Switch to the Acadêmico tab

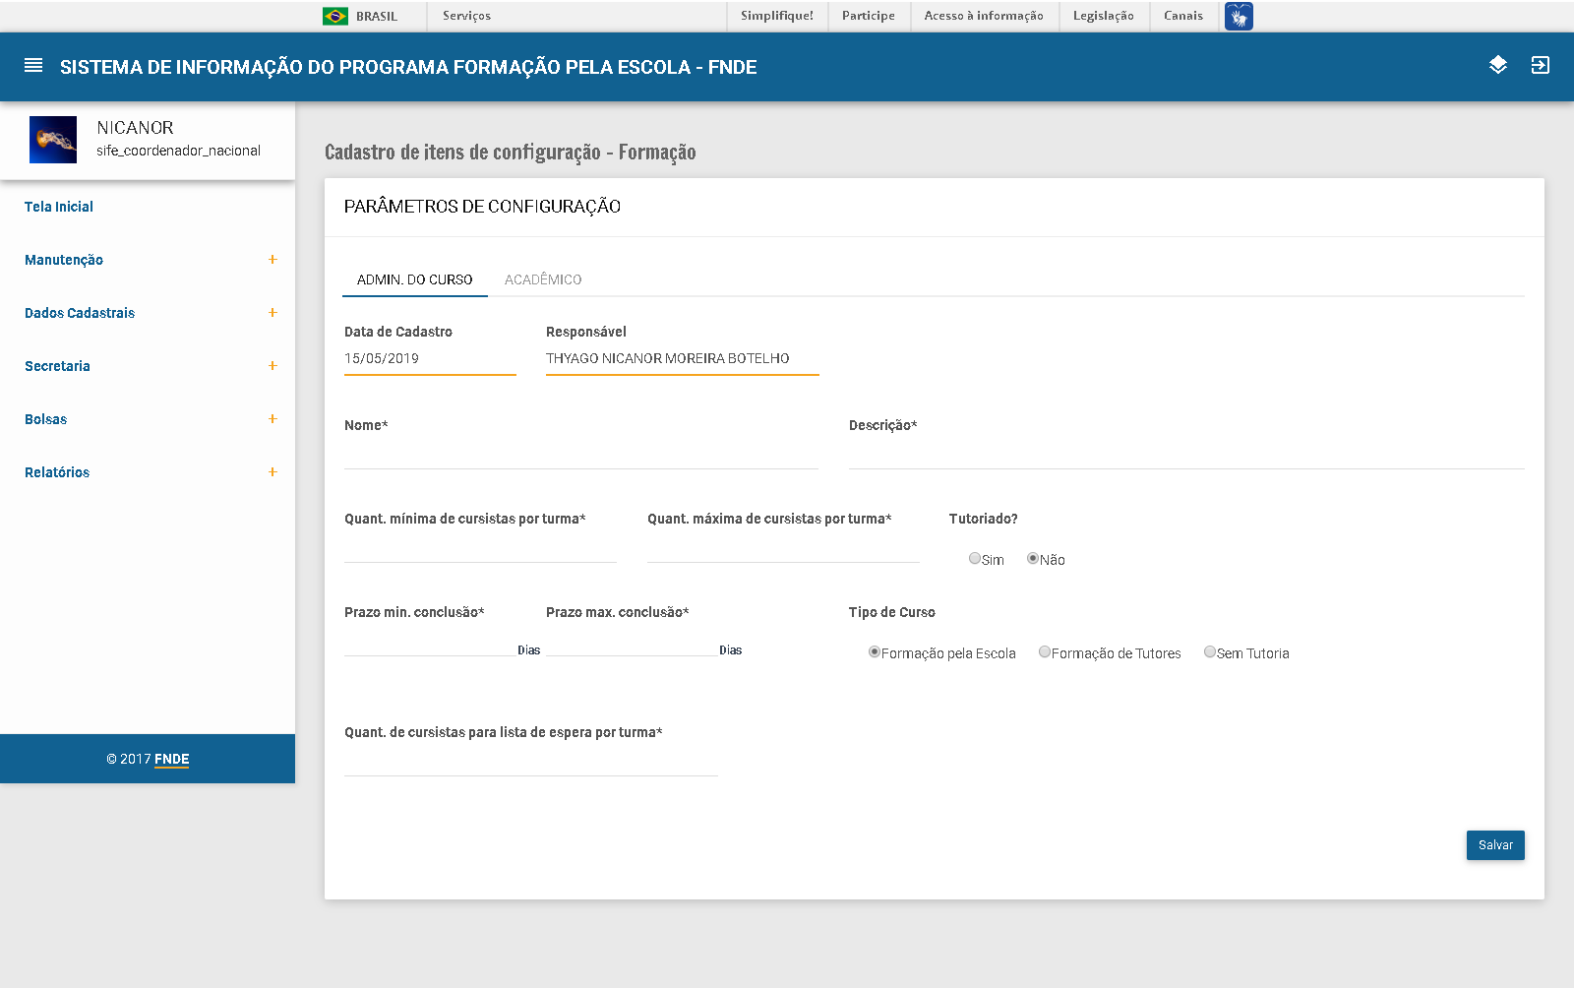[x=543, y=279]
